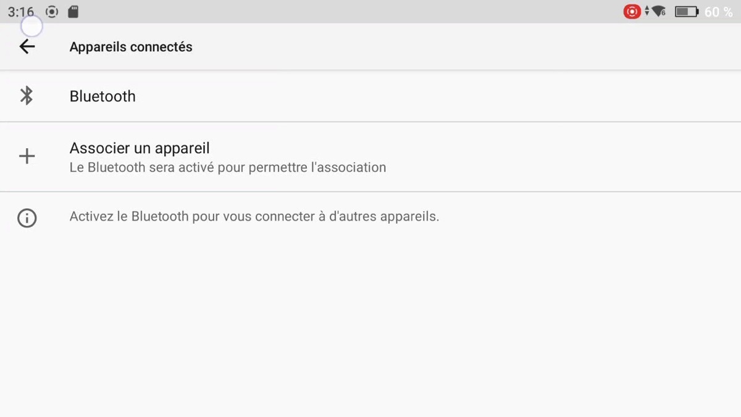741x417 pixels.
Task: Tap the 3:16 clock in status bar
Action: [x=20, y=12]
